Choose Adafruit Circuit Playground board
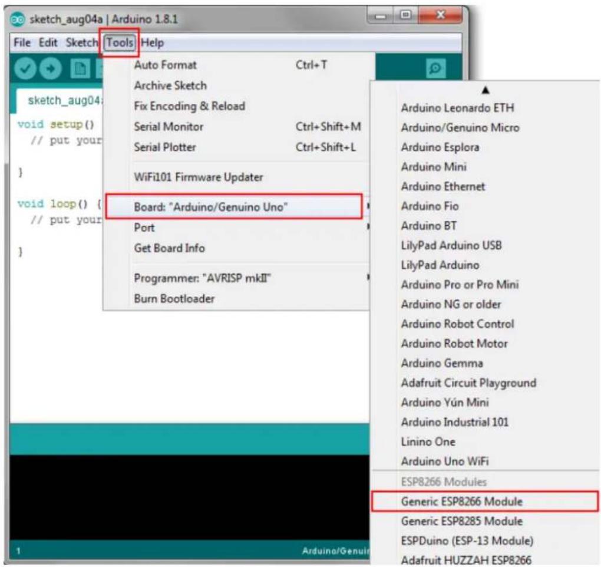601x567 pixels. click(x=486, y=383)
